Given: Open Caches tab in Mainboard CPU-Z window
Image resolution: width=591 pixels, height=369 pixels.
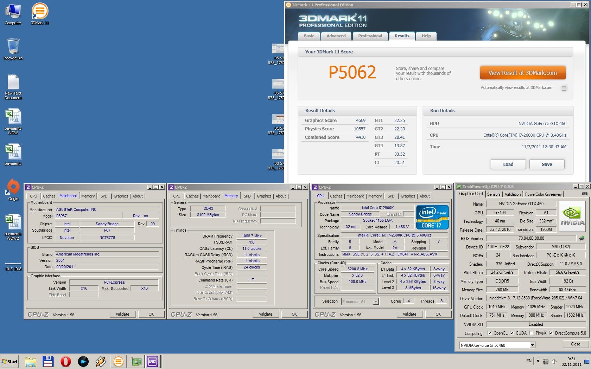Looking at the screenshot, I should 49,196.
